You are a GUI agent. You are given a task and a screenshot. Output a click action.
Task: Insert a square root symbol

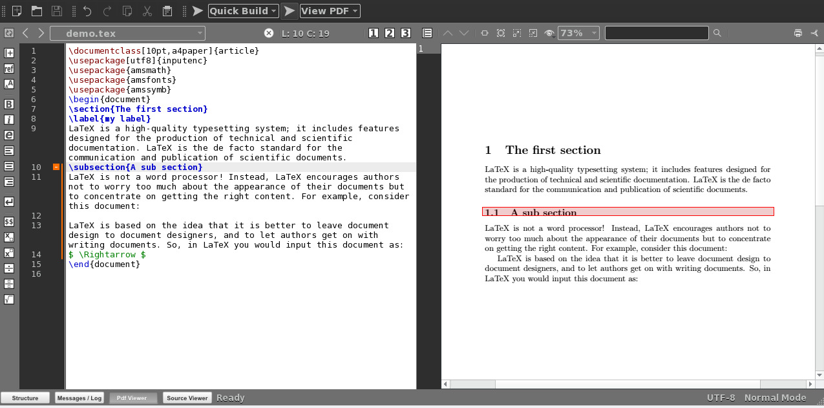coord(8,299)
